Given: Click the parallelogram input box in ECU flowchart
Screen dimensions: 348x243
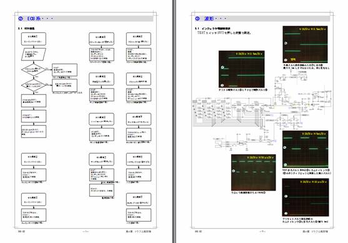Looking at the screenshot, I should coord(34,54).
